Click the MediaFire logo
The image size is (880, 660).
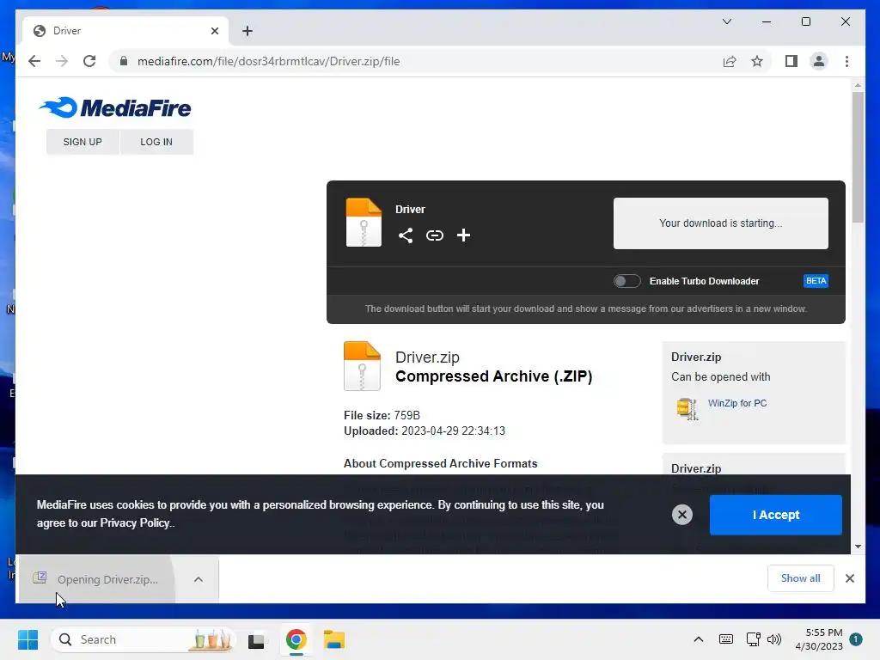pos(115,107)
